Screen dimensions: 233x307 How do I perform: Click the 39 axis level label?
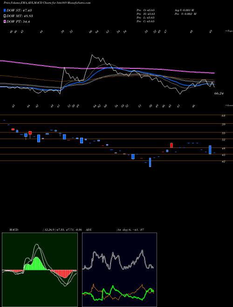coord(223,124)
